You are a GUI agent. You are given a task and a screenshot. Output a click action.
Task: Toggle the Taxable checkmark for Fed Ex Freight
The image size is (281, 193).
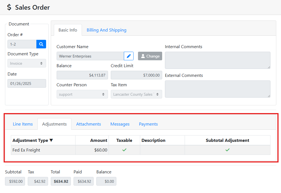(x=124, y=150)
